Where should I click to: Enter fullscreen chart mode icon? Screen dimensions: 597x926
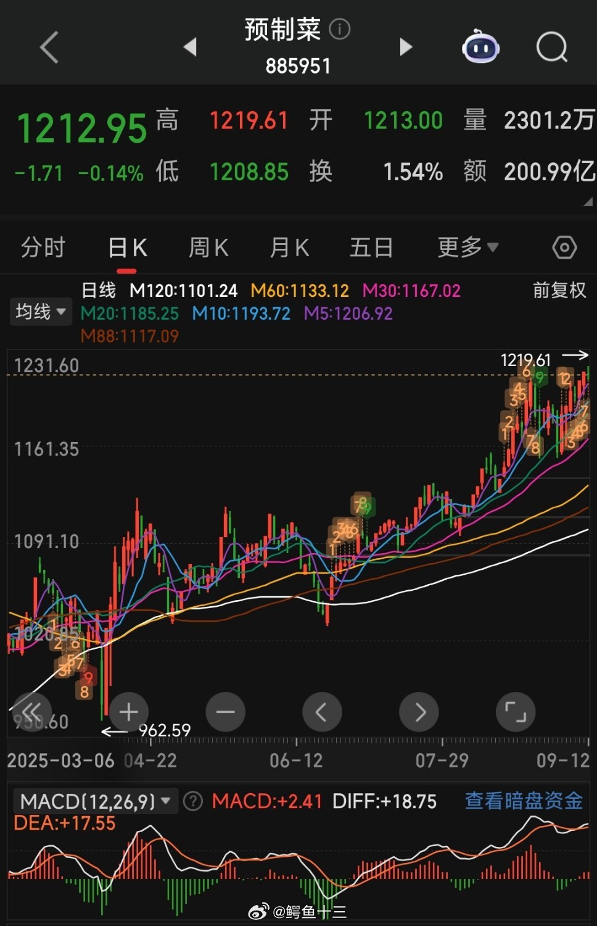516,712
